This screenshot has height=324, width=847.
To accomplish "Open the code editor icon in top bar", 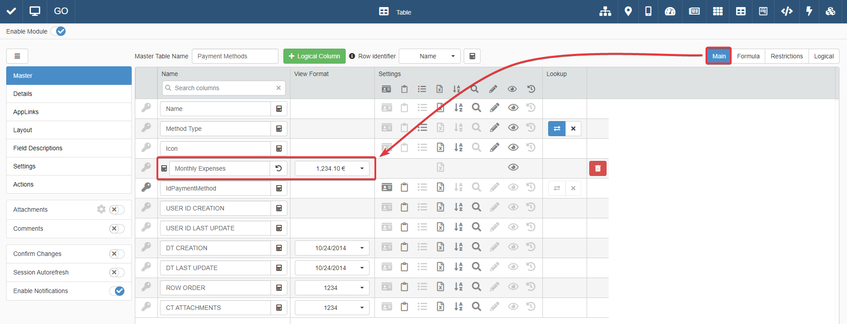I will (x=786, y=11).
